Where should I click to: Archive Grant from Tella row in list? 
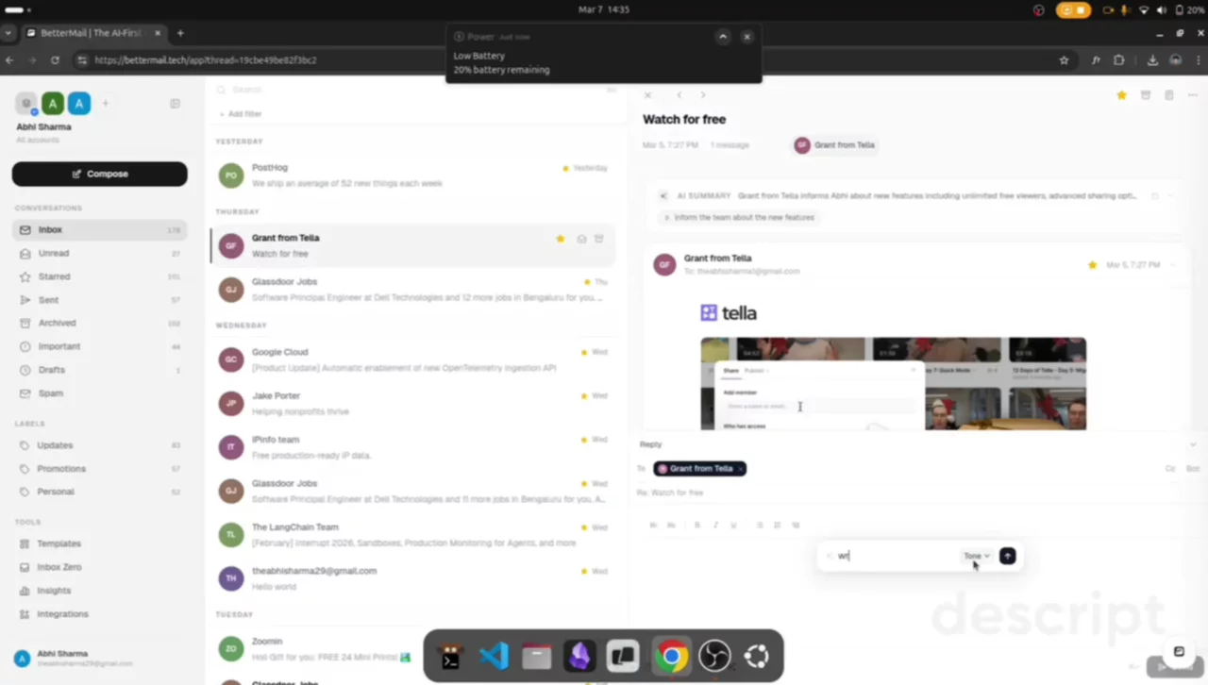pyautogui.click(x=598, y=240)
